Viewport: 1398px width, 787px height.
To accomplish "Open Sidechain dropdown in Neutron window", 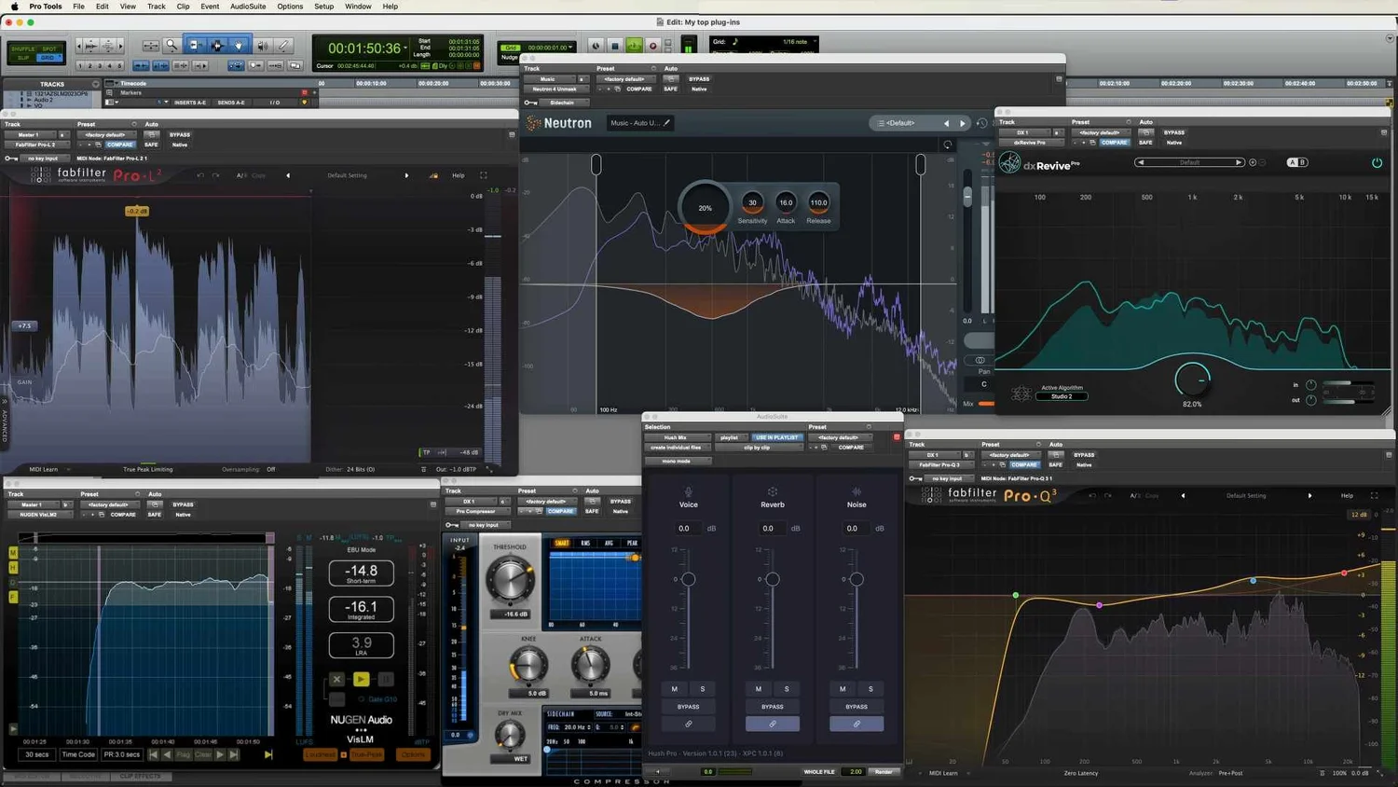I will coord(562,103).
